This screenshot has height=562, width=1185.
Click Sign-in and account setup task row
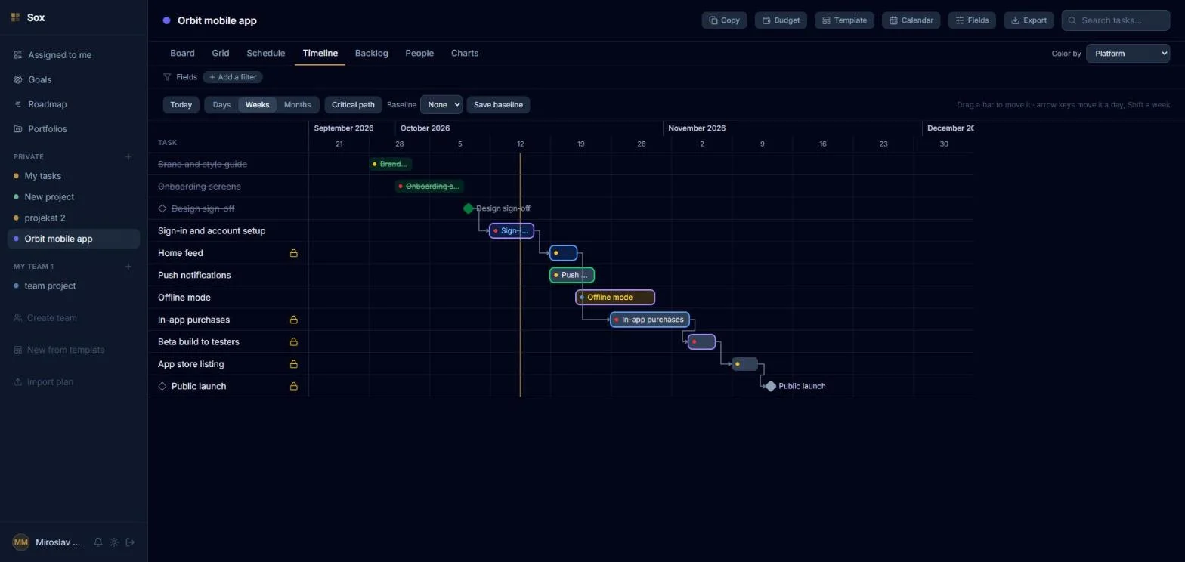point(228,231)
